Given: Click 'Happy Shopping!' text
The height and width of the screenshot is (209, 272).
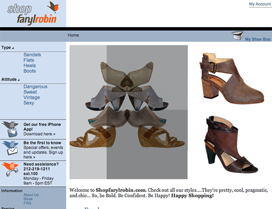Looking at the screenshot, I should tap(192, 196).
